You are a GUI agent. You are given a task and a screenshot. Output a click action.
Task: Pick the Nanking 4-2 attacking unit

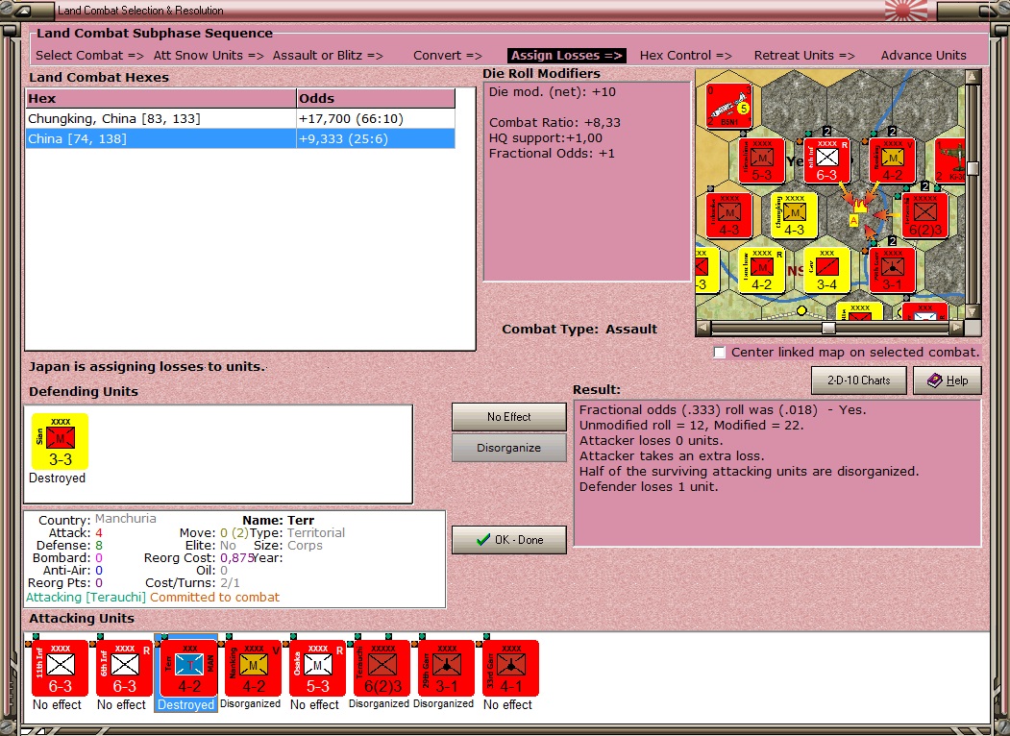point(253,669)
